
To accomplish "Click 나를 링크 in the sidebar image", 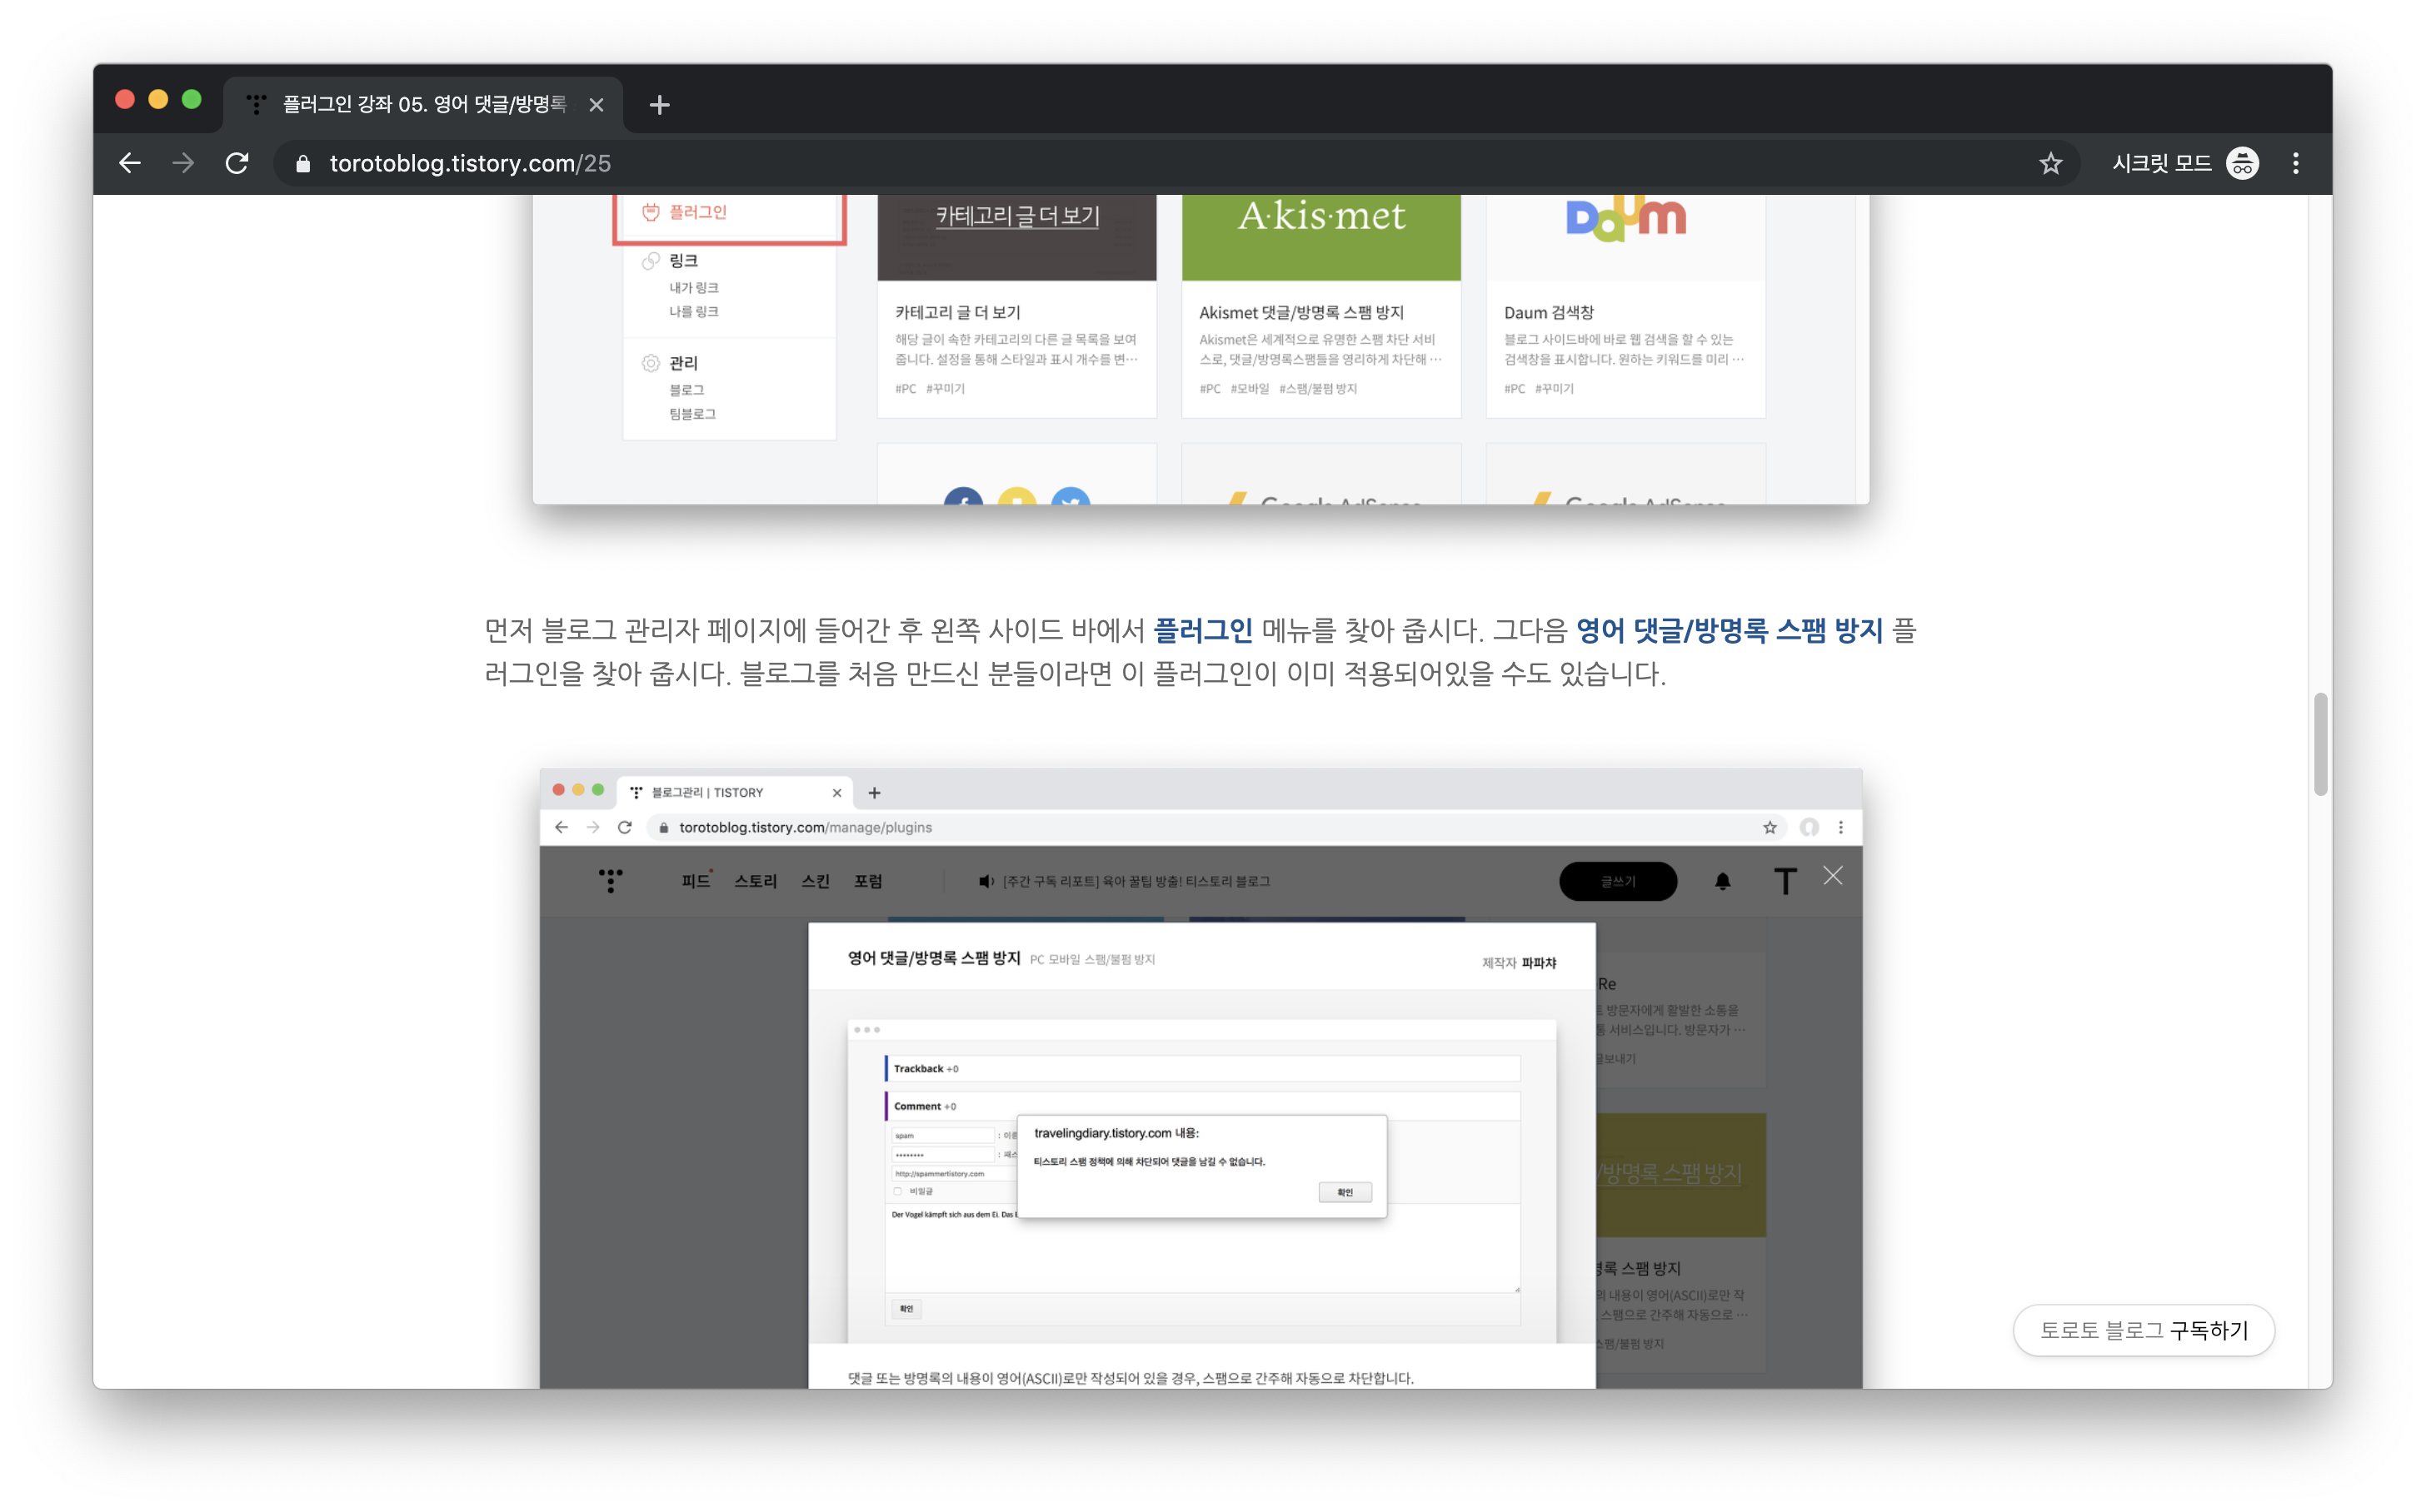I will click(x=693, y=311).
